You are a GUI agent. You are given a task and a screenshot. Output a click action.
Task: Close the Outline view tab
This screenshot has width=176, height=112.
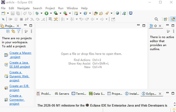tap(160, 26)
